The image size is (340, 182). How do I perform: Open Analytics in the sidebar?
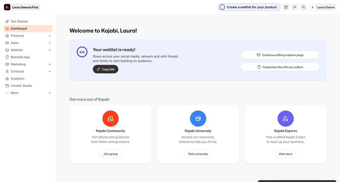[28, 79]
